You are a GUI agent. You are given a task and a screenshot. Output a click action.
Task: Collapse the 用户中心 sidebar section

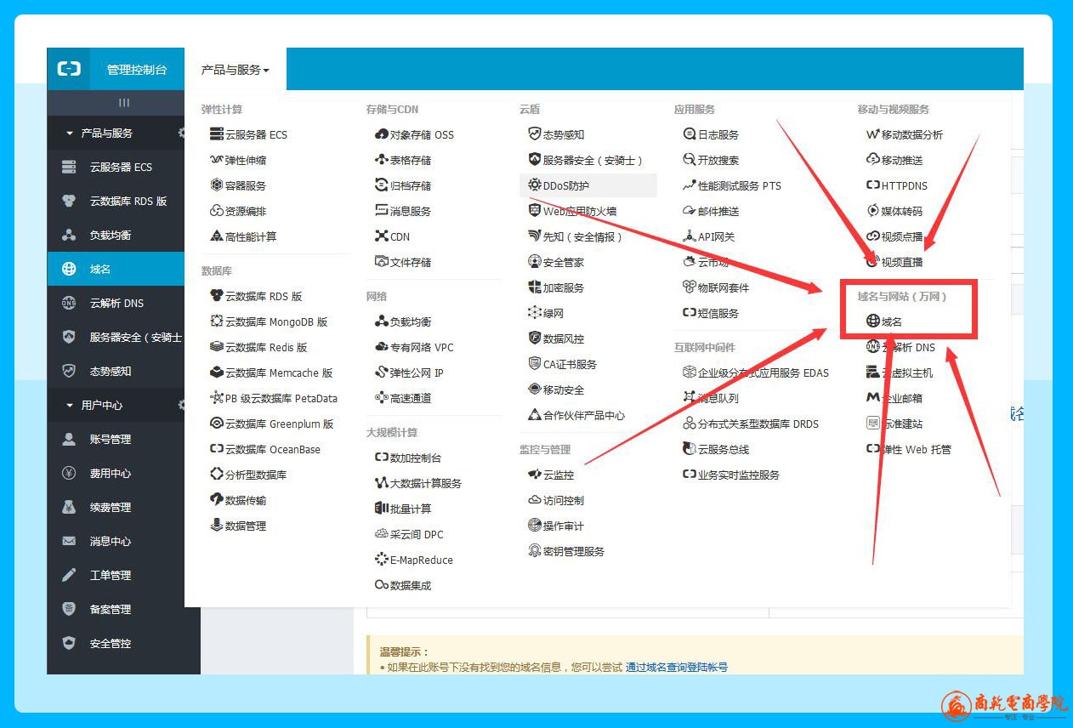click(70, 406)
